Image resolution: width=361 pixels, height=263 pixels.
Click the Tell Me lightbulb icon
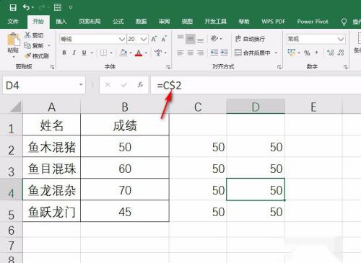344,22
